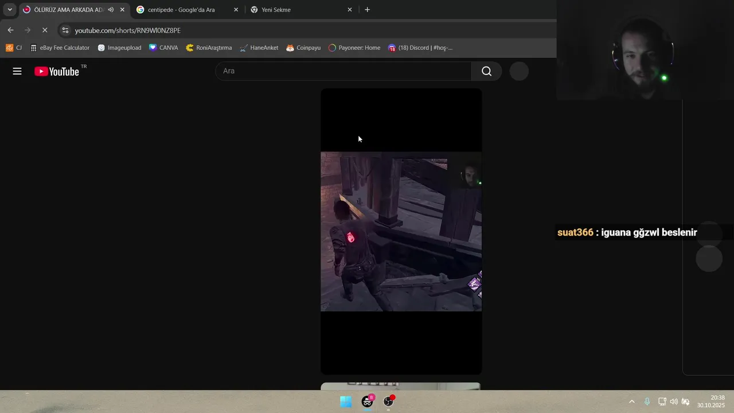This screenshot has width=734, height=413.
Task: Close the ÖLÜRÜZ AMA ARKADA tab
Action: click(122, 10)
